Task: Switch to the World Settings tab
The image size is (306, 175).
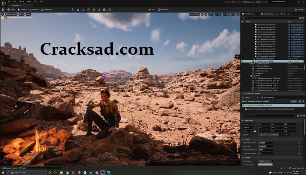Action: (267, 98)
